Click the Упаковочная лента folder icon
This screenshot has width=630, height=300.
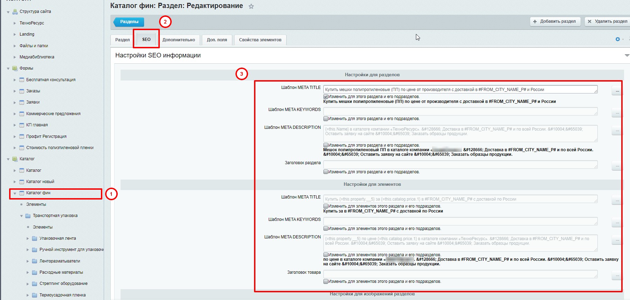click(x=35, y=238)
